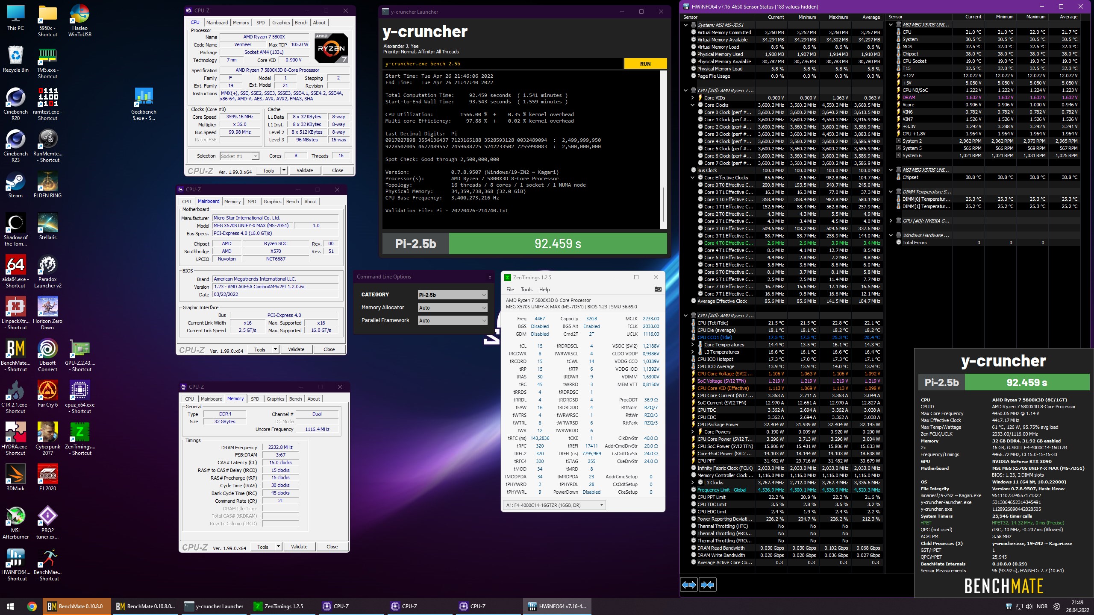The height and width of the screenshot is (615, 1094).
Task: Open the Parallel Framework dropdown
Action: (x=453, y=320)
